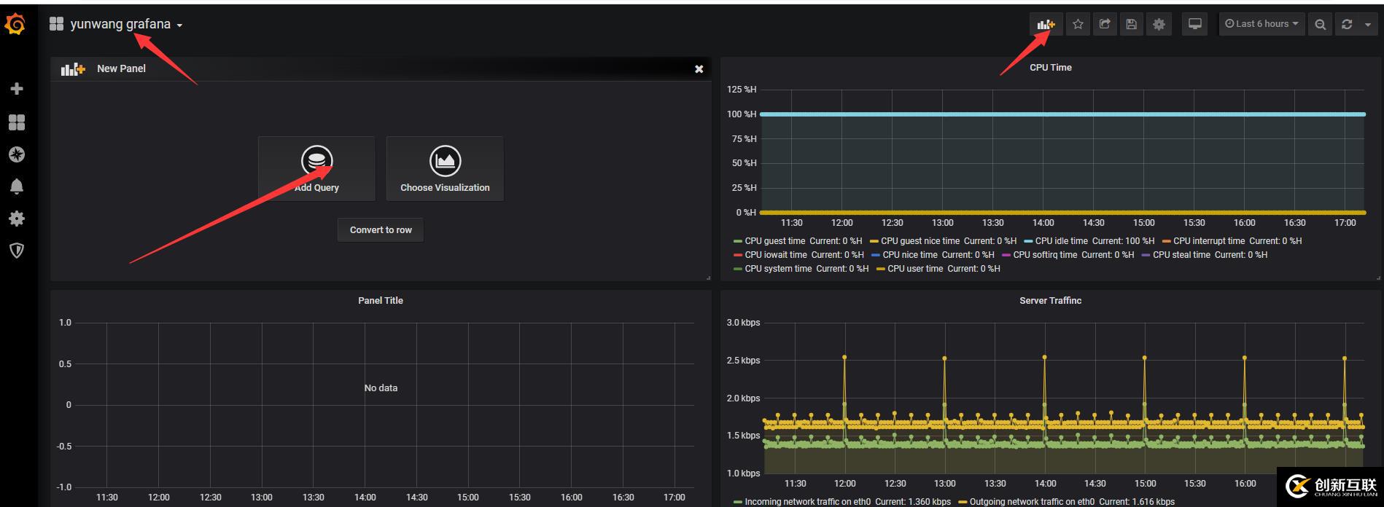Save the dashboard with disk icon
The image size is (1384, 507).
tap(1131, 24)
